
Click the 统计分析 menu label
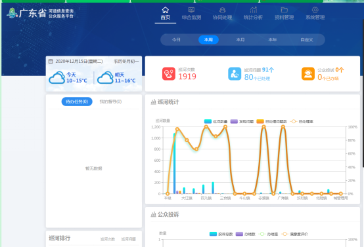pyautogui.click(x=253, y=17)
